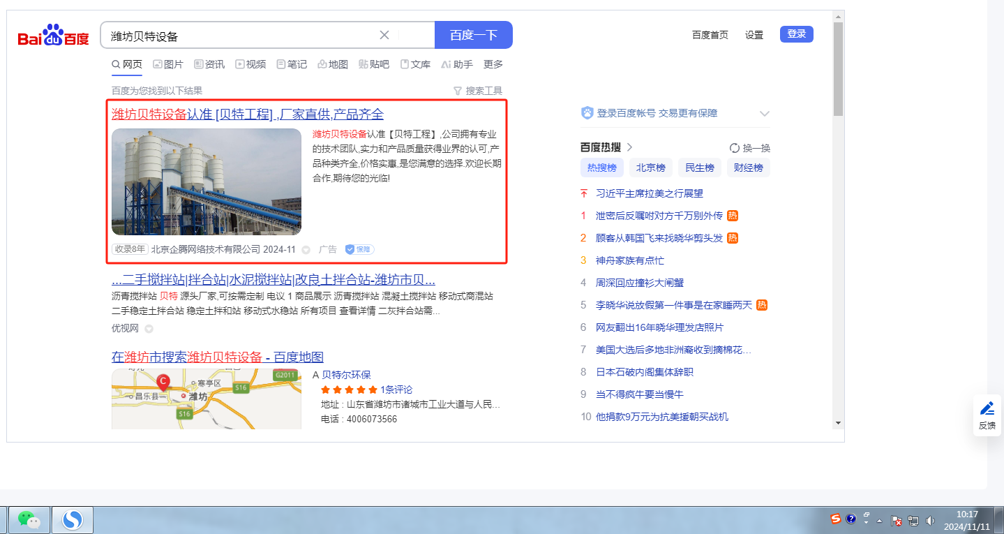Open hot topic 顾客从韩国飞来找晓华剪头发

click(659, 238)
